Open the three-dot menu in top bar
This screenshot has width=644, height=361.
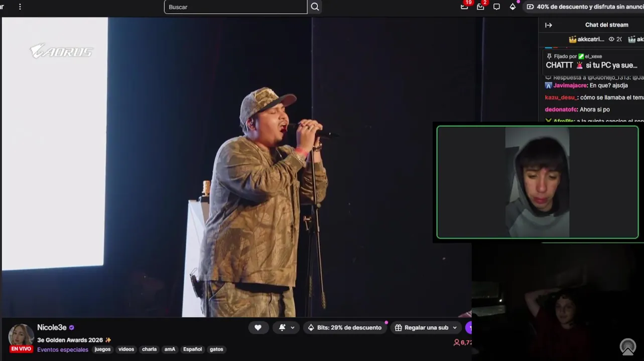20,7
